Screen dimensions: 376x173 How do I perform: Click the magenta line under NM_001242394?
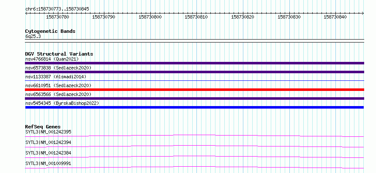(x=194, y=146)
